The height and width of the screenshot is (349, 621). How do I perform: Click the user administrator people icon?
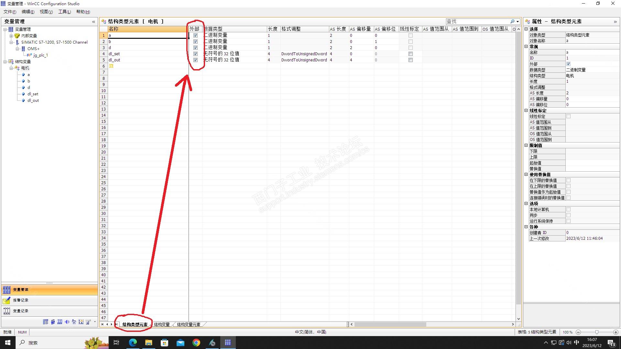click(53, 322)
